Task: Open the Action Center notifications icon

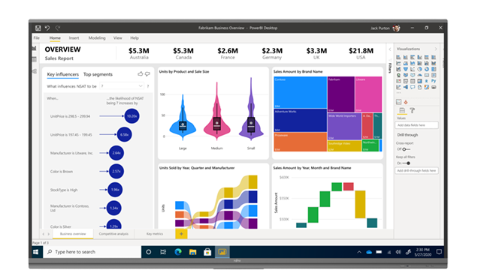Action: pos(439,252)
